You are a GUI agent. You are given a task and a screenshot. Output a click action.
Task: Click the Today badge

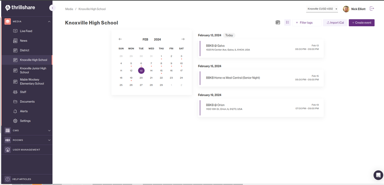tap(229, 35)
